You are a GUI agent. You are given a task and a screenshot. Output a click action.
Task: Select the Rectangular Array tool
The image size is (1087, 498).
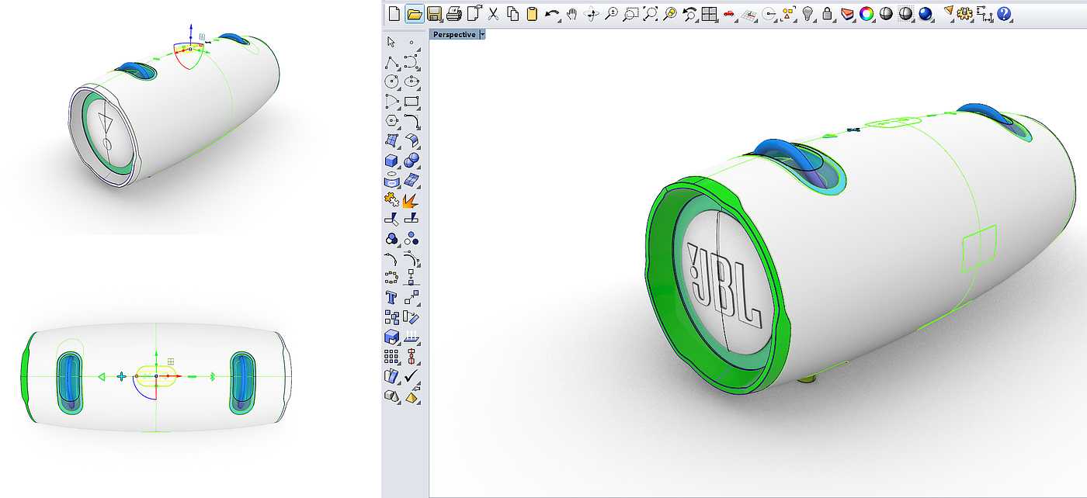point(392,357)
